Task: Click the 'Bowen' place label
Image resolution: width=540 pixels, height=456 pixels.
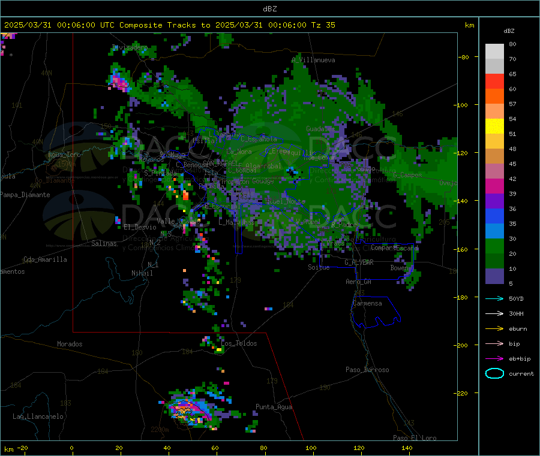Action: click(399, 267)
